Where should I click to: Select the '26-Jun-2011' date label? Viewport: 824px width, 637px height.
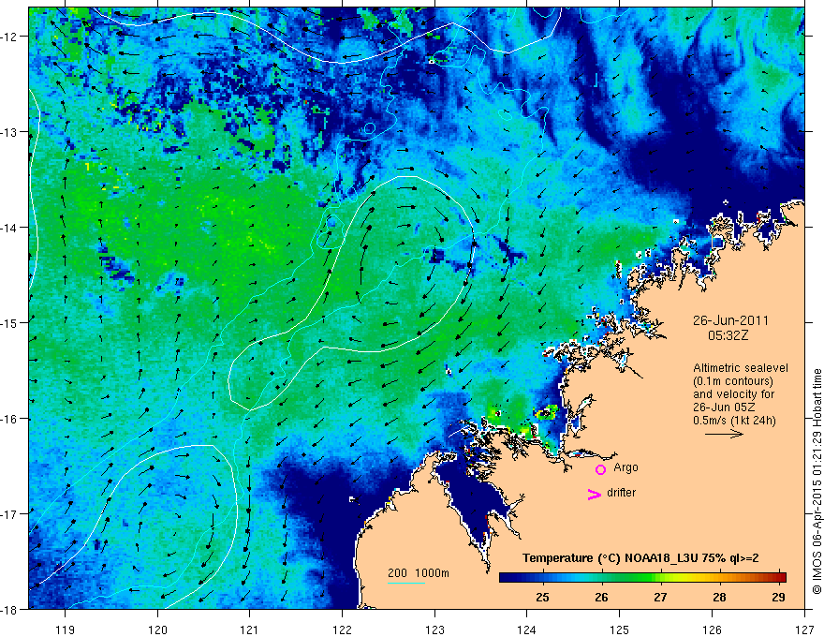(730, 320)
